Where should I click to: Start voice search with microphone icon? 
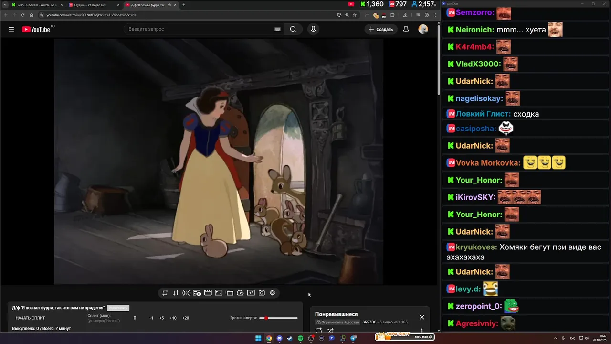(x=313, y=29)
